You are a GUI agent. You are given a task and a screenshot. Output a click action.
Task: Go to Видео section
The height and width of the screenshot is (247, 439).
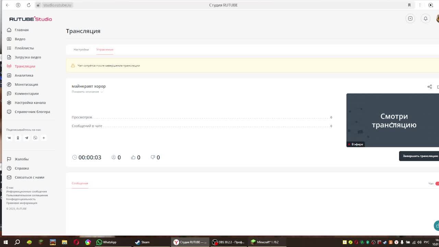point(20,39)
